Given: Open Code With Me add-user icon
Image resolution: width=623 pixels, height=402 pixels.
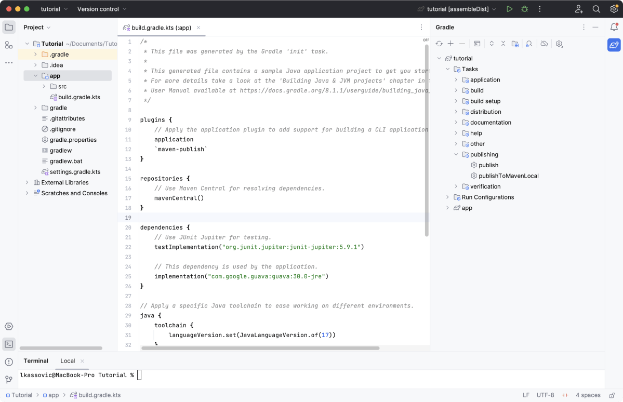Looking at the screenshot, I should coord(579,9).
